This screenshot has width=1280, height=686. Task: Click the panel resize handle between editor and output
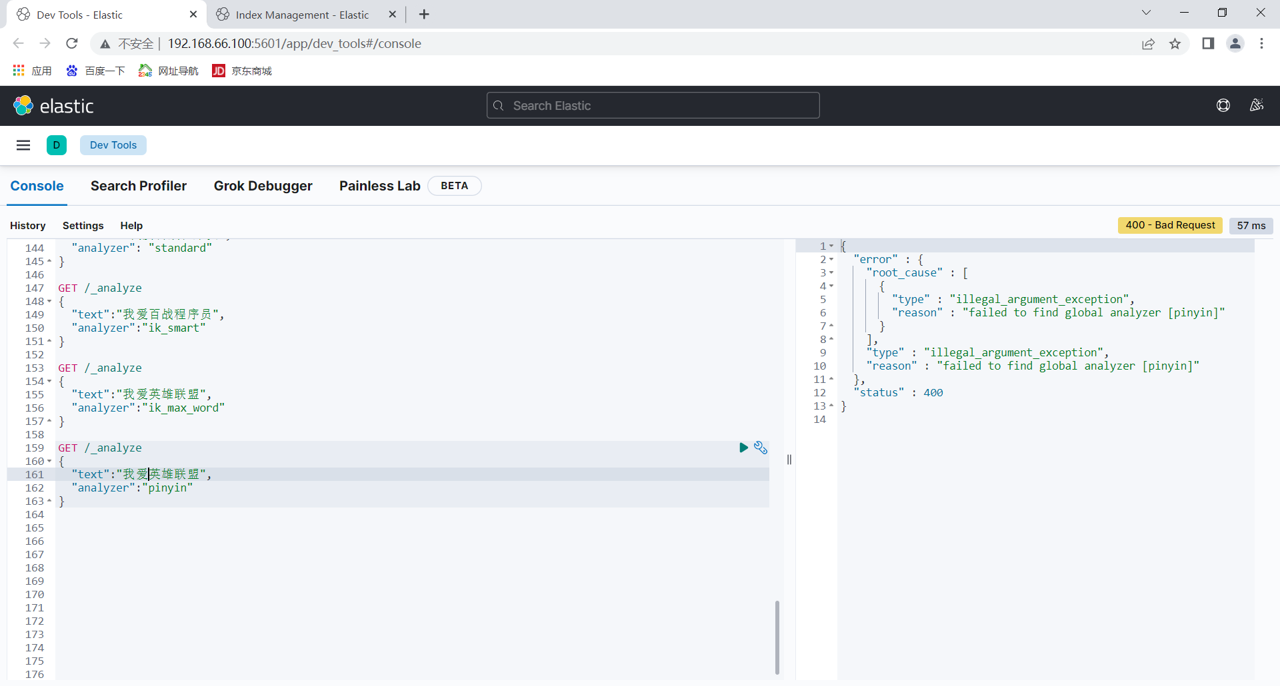789,460
